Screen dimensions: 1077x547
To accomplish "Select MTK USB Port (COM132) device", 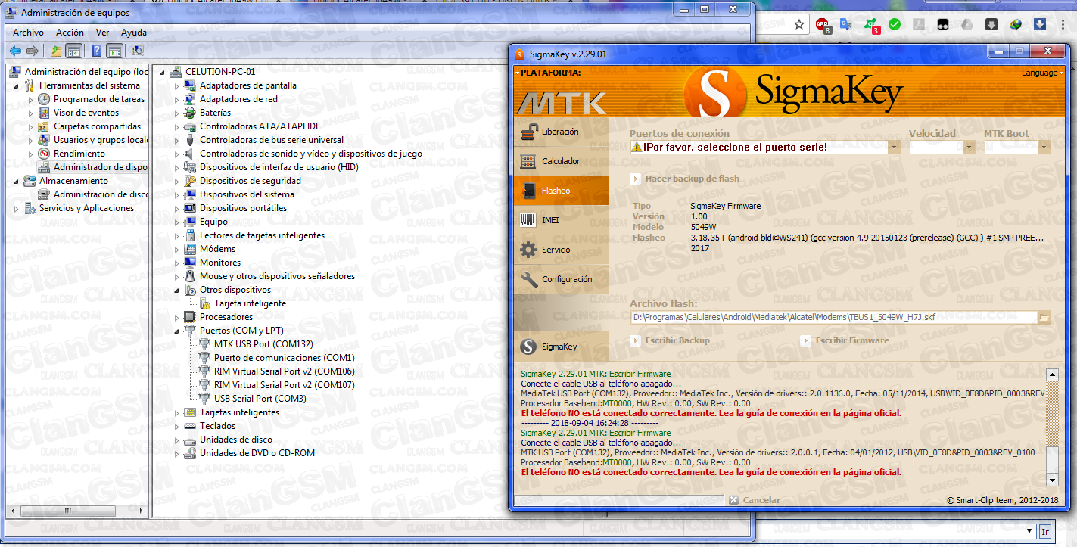I will coord(263,344).
